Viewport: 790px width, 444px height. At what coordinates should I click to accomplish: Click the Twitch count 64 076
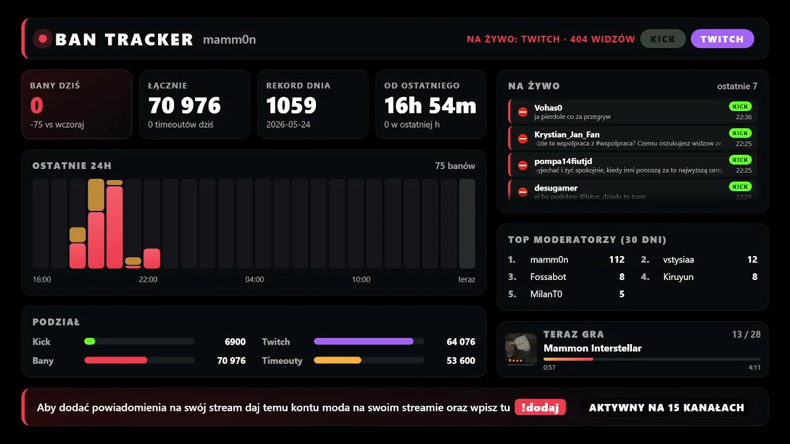click(461, 342)
